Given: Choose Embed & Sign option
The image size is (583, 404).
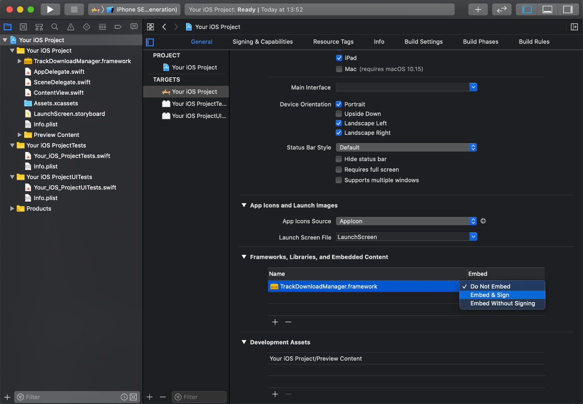Looking at the screenshot, I should click(502, 295).
